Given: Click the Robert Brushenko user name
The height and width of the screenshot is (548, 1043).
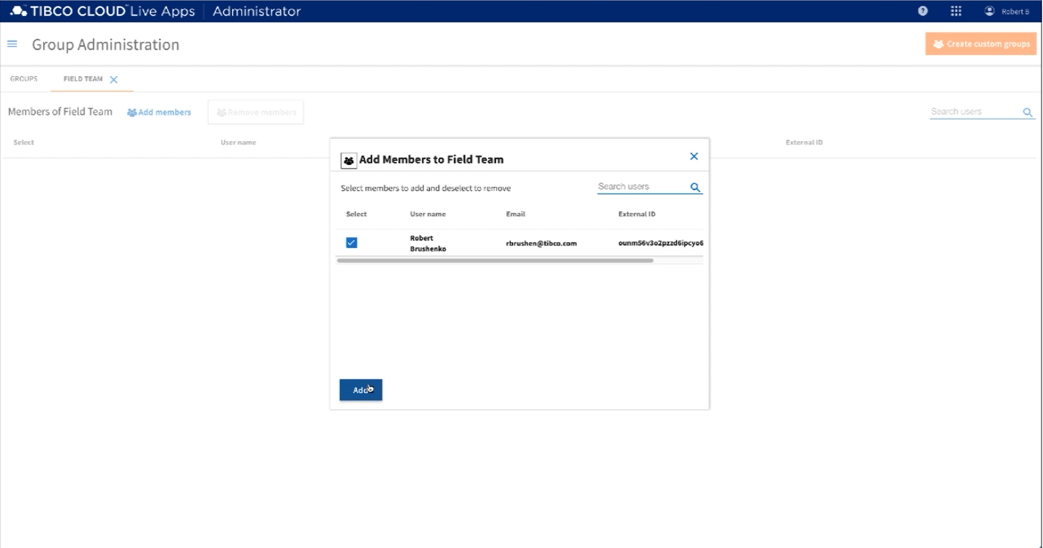Looking at the screenshot, I should click(428, 243).
